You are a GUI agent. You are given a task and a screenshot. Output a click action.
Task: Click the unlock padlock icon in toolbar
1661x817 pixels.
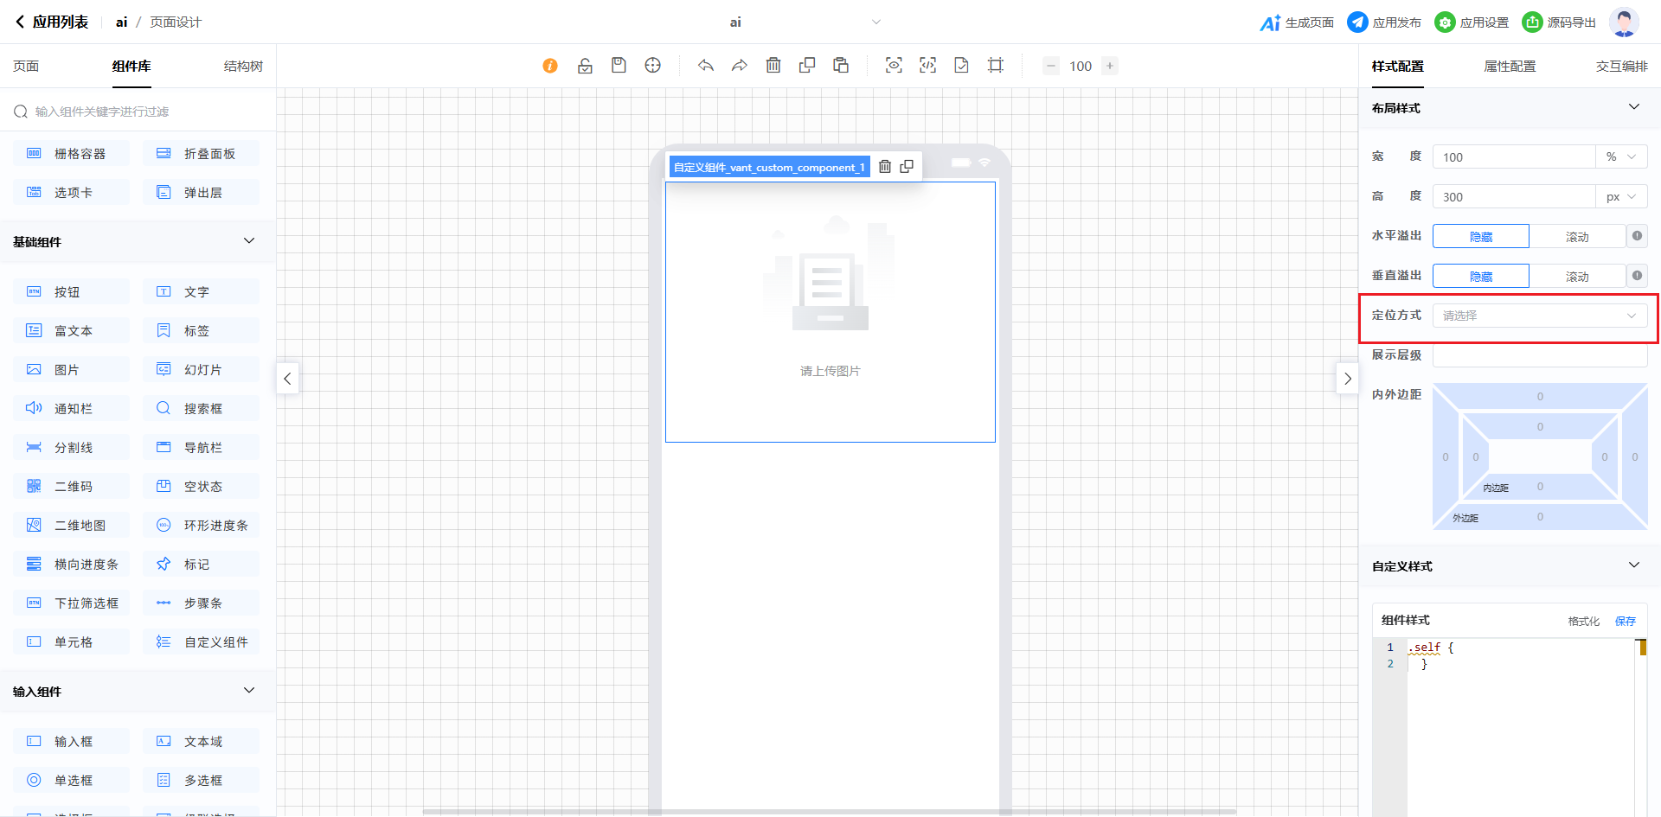[x=585, y=66]
